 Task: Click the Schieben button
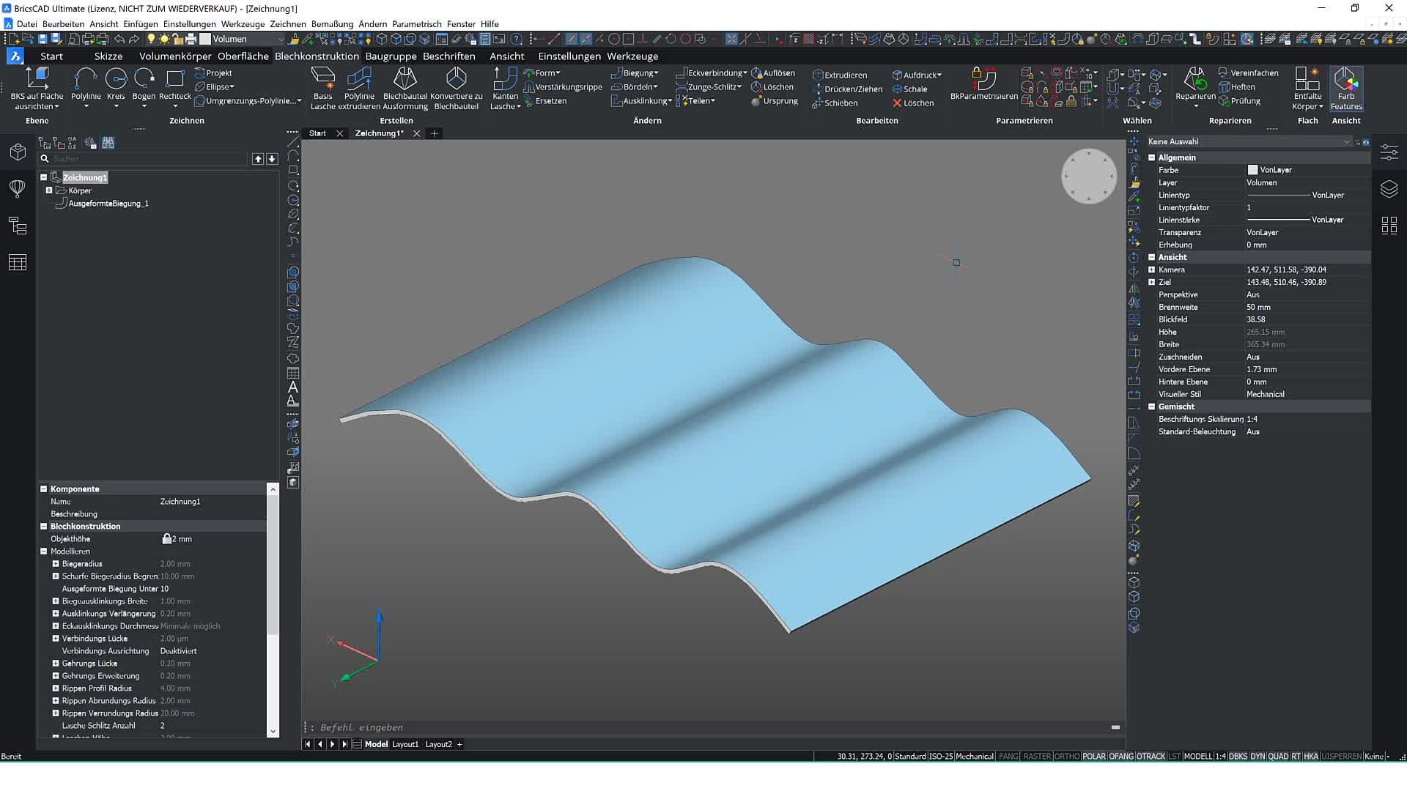pyautogui.click(x=835, y=103)
